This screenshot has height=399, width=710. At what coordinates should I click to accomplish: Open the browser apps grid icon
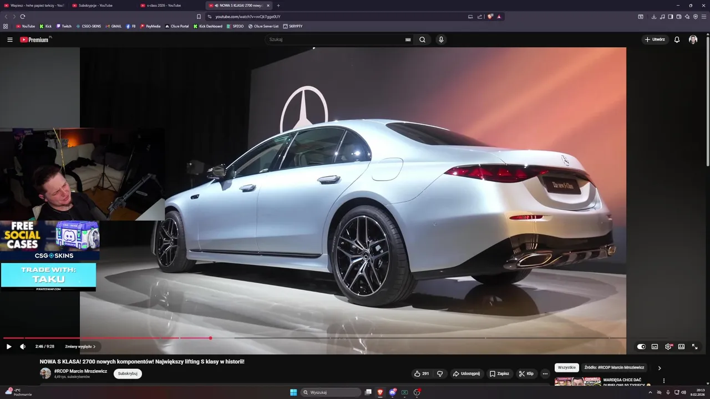[6, 26]
